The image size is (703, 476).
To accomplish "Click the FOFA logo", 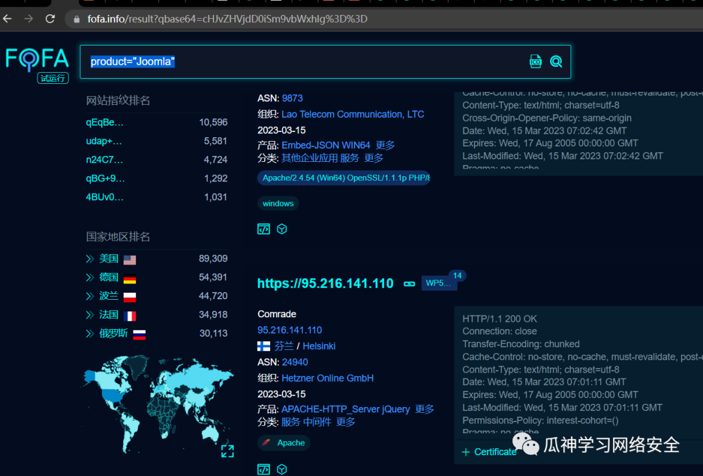I will tap(37, 60).
